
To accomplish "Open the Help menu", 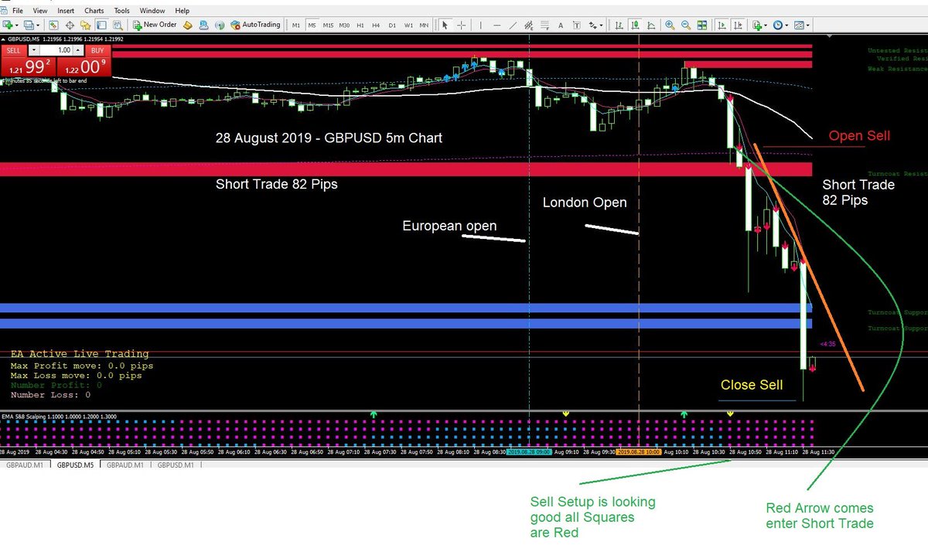I will (183, 11).
